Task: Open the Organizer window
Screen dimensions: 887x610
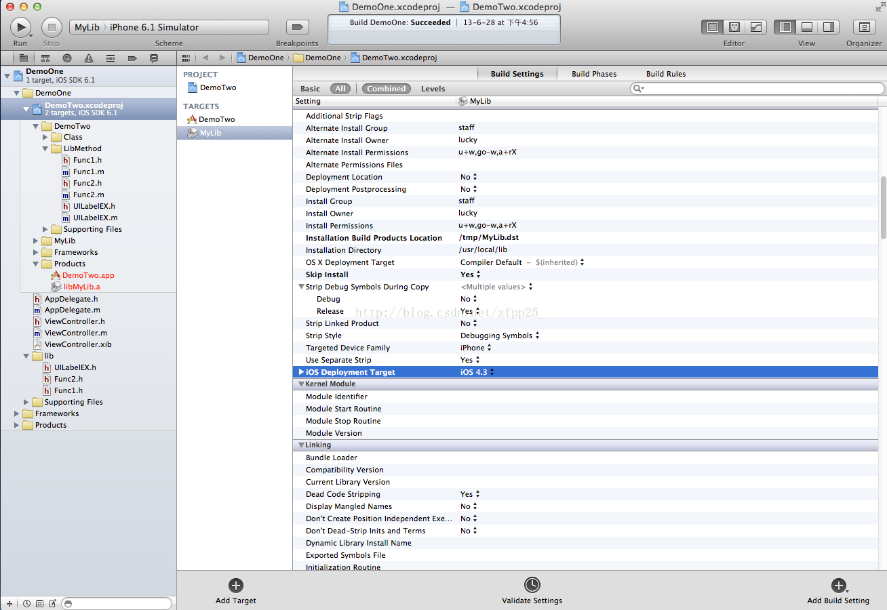Action: coord(864,27)
